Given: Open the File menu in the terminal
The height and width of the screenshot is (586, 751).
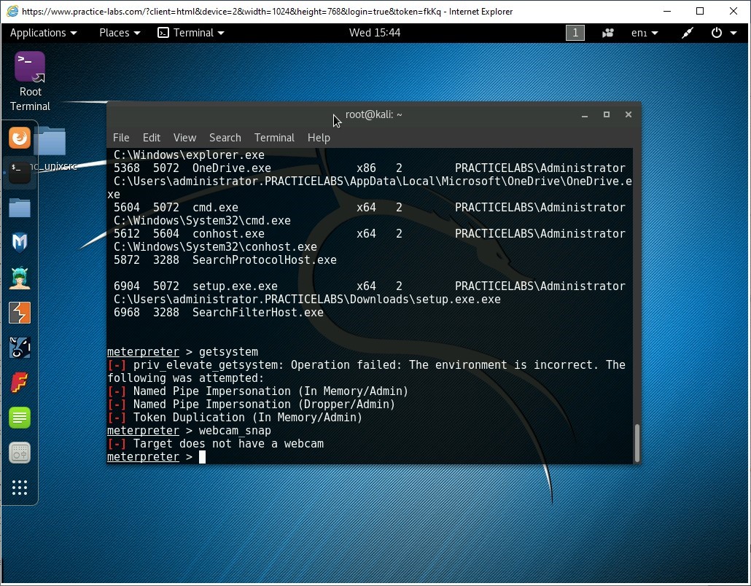Looking at the screenshot, I should [x=121, y=138].
